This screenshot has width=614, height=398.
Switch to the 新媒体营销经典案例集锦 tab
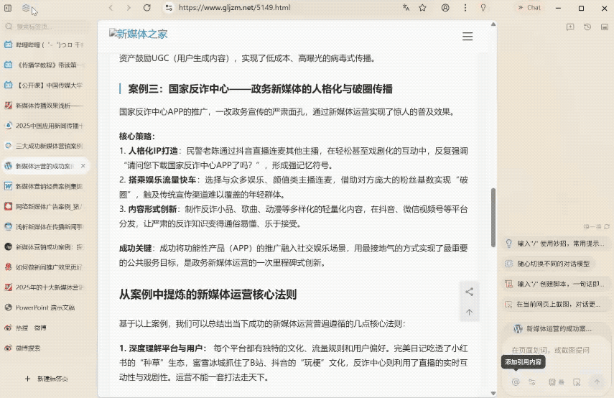45,187
